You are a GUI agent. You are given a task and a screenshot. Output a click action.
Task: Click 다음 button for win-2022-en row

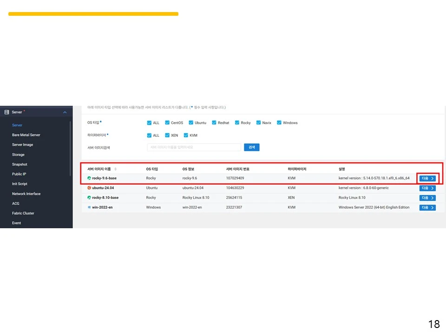coord(427,208)
